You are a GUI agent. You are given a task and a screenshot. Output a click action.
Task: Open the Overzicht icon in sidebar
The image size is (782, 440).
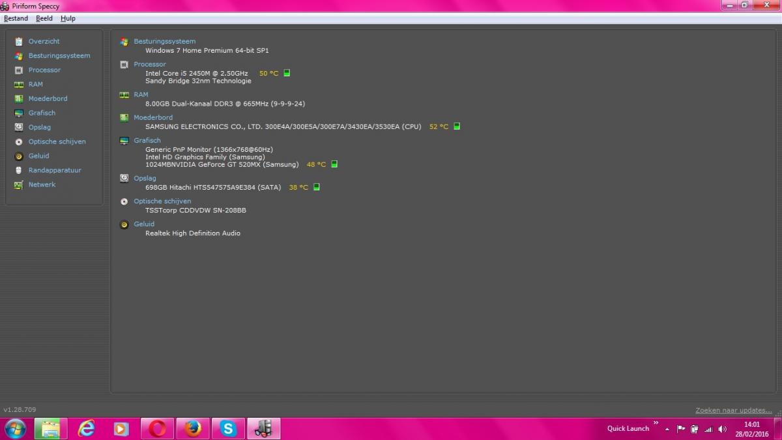(19, 41)
